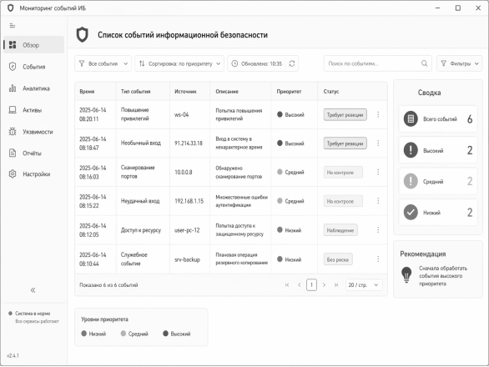Screen dimensions: 489x367
Task: Open the more actions menu for srv-backup row
Action: (x=378, y=259)
